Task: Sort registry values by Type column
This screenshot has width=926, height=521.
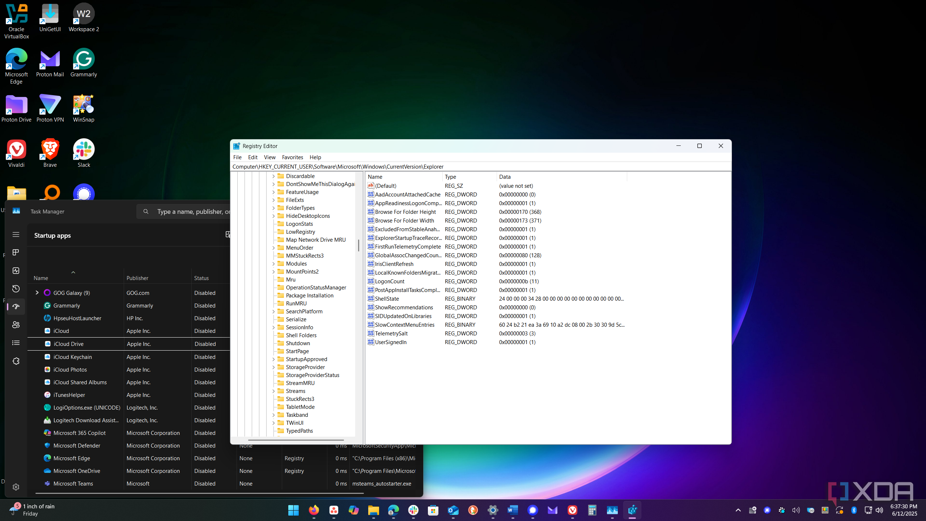Action: pos(470,177)
